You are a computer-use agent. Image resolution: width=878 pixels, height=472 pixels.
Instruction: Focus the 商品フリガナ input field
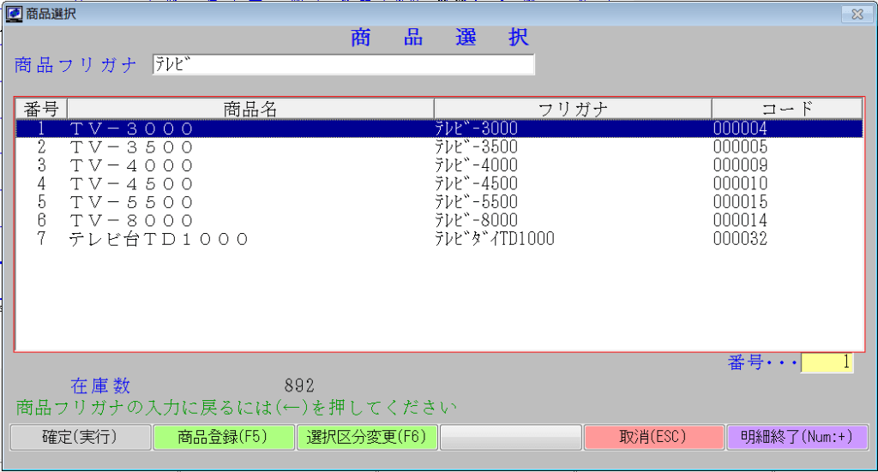343,64
